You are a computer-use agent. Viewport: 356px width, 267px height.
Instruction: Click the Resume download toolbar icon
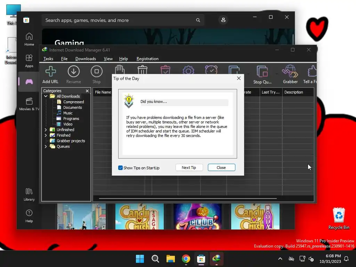coord(74,72)
